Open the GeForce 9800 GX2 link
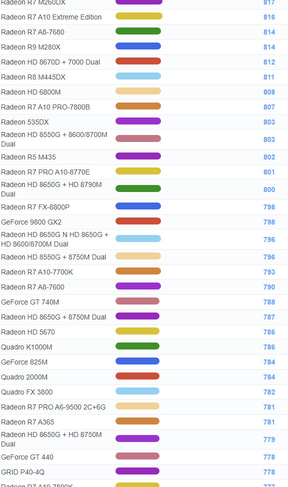The width and height of the screenshot is (288, 487). [31, 222]
